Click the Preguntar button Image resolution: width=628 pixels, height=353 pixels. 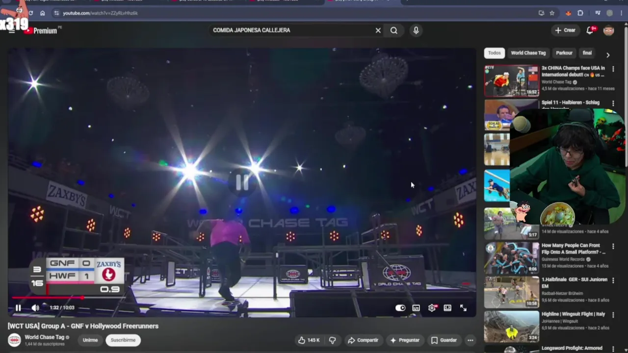(x=405, y=340)
